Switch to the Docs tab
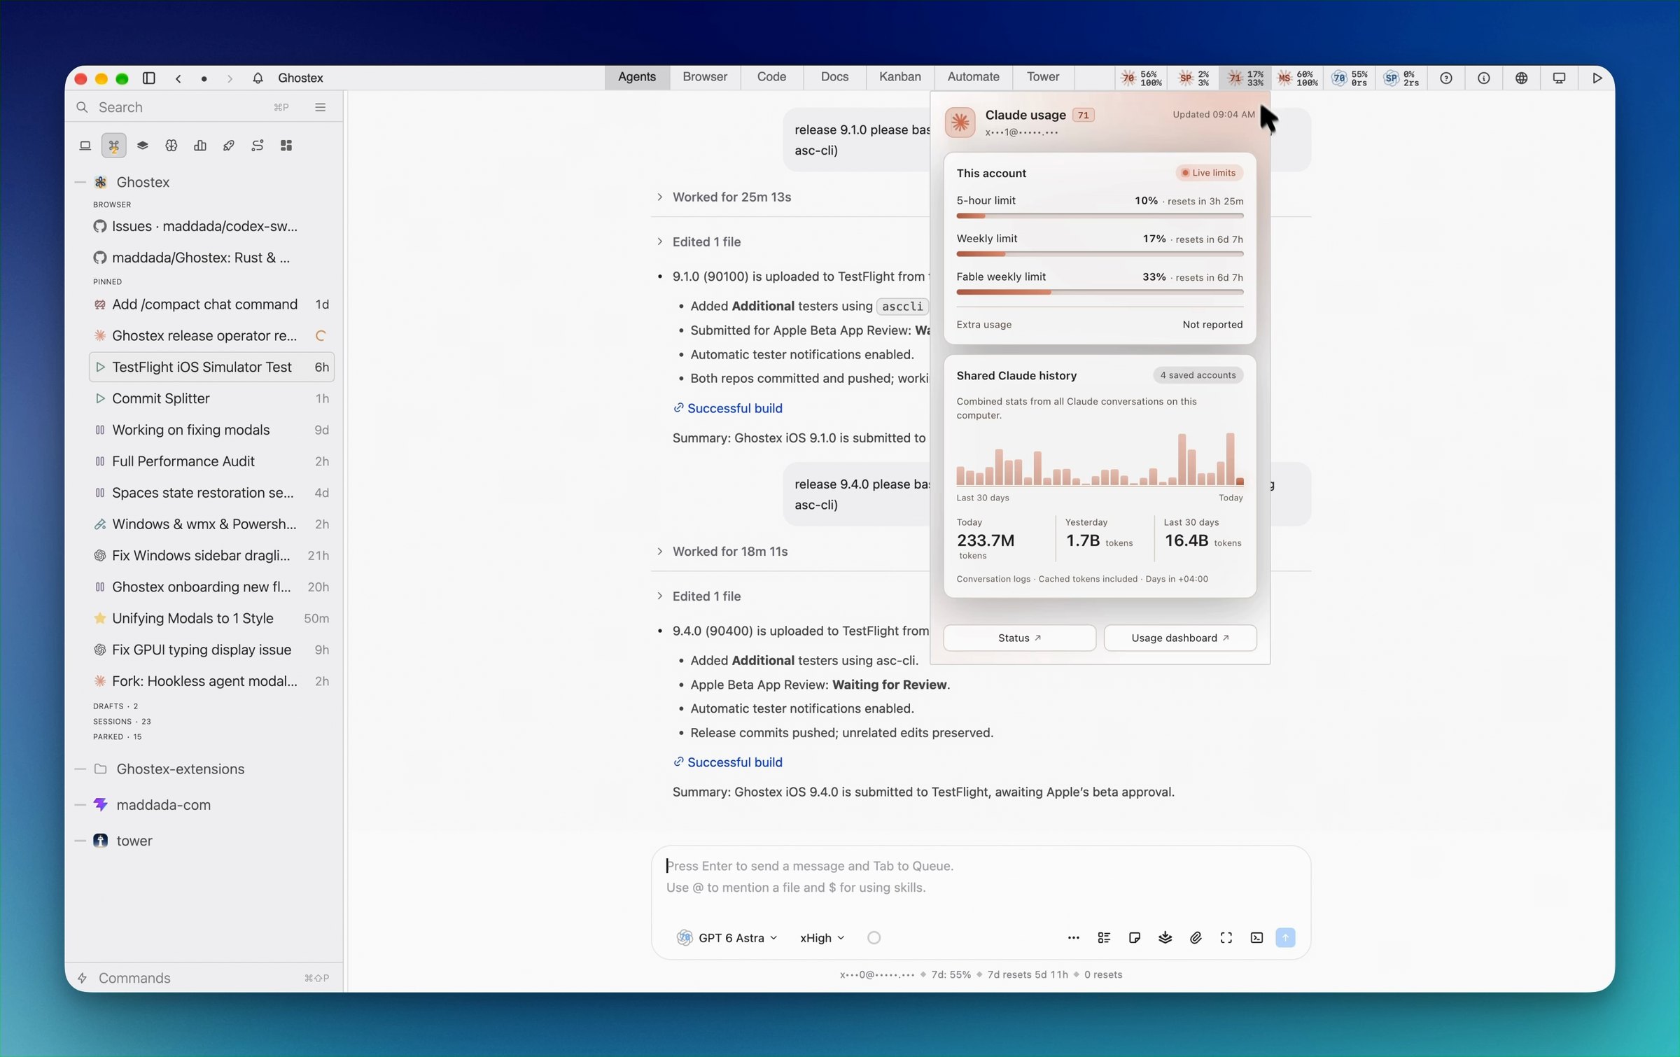The image size is (1680, 1057). tap(834, 77)
